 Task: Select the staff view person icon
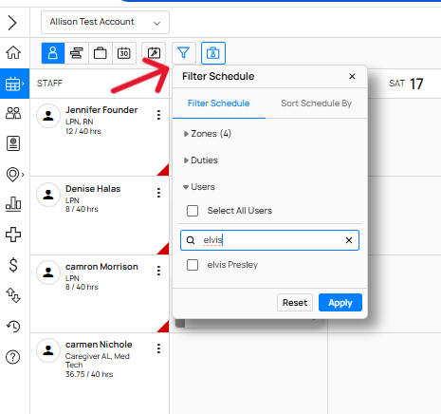point(53,53)
